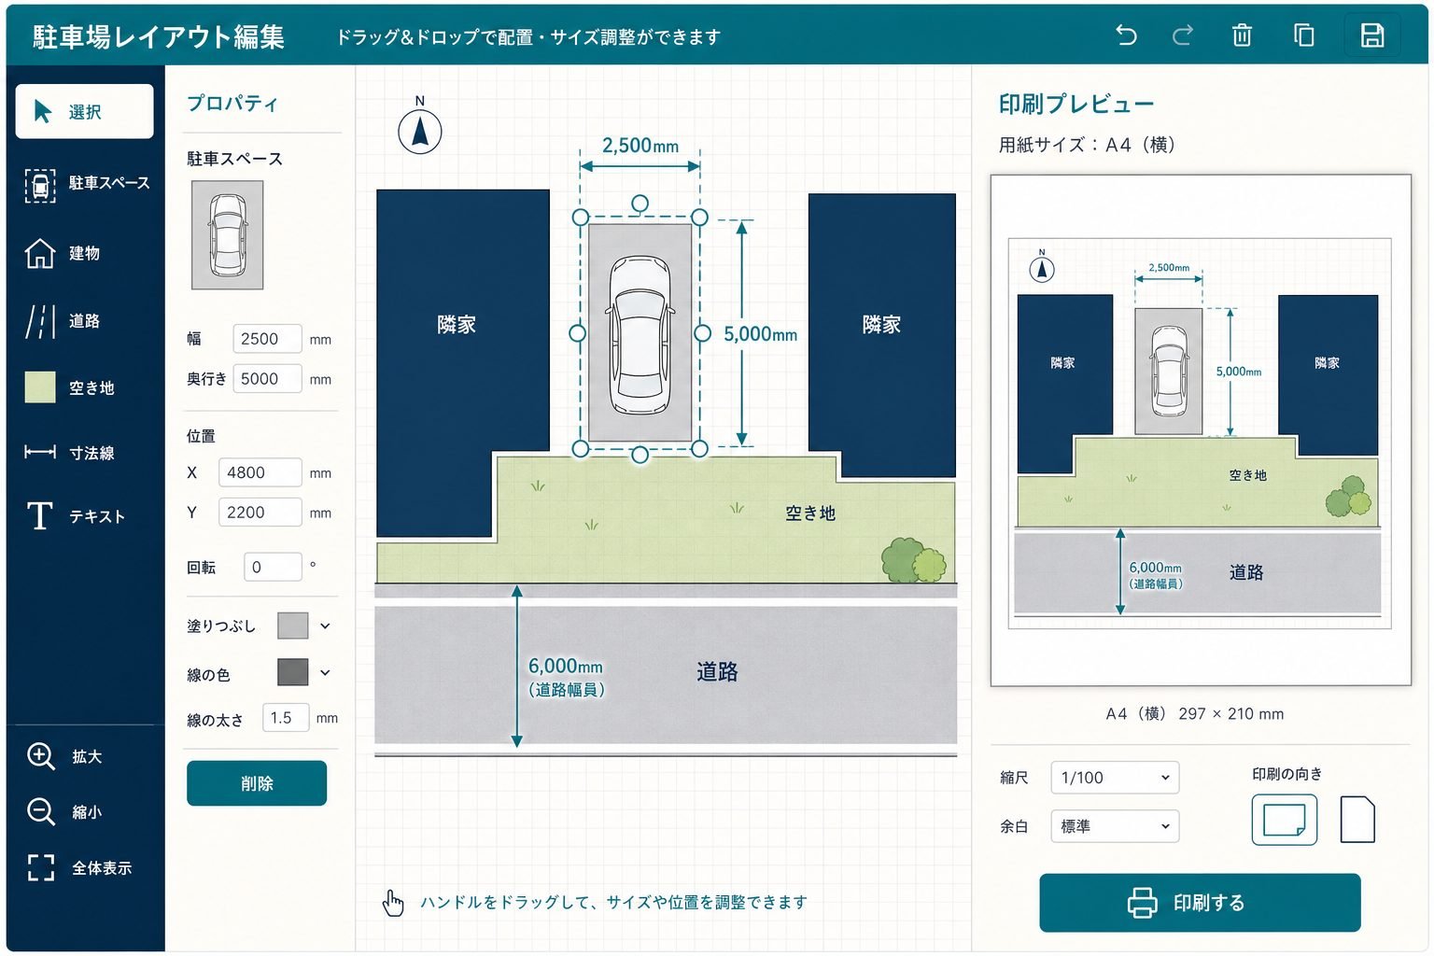Expand the 塗りつぶし fill dropdown arrow
1434x956 pixels.
coord(325,626)
